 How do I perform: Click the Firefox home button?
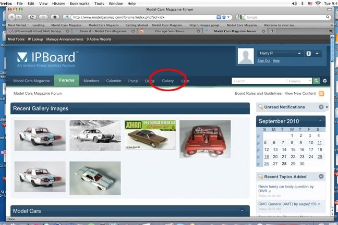coord(55,17)
